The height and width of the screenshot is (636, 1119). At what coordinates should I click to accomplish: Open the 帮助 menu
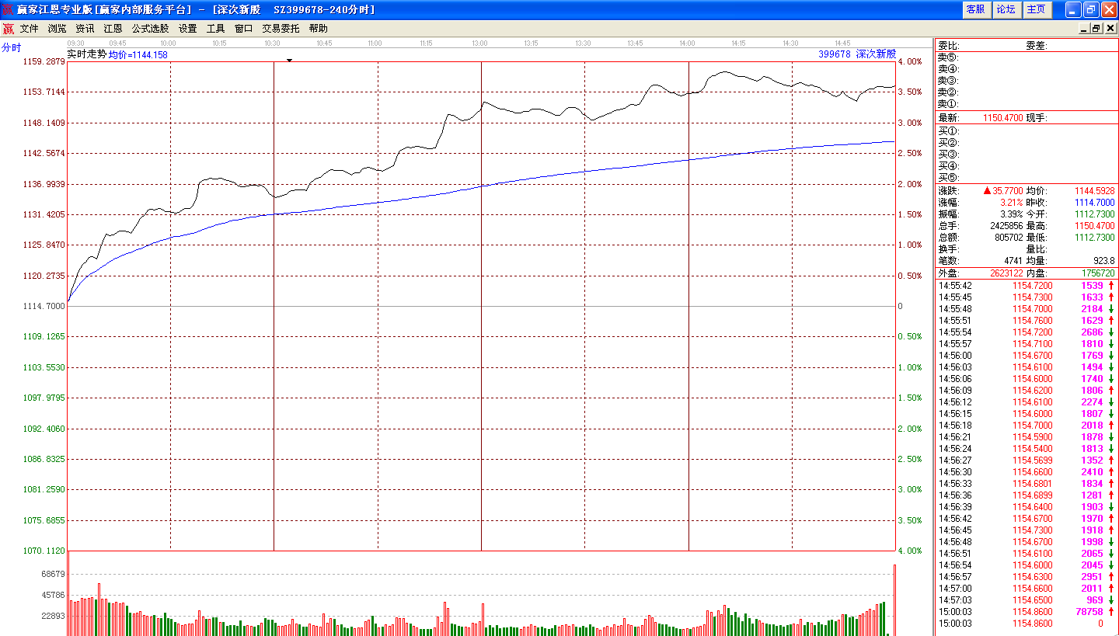[318, 29]
